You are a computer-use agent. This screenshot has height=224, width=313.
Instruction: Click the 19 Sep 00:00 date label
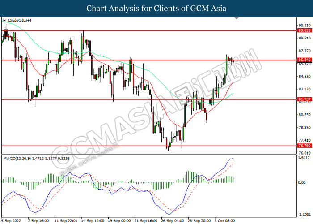coord(119,221)
